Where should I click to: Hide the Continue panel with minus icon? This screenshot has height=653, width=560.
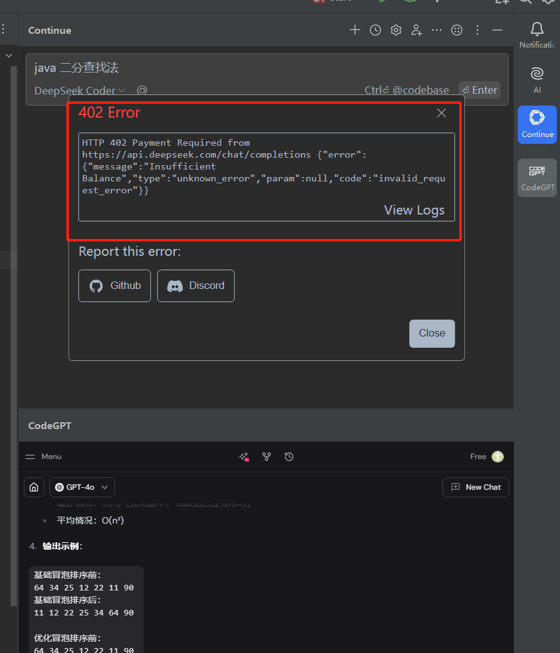click(x=497, y=30)
